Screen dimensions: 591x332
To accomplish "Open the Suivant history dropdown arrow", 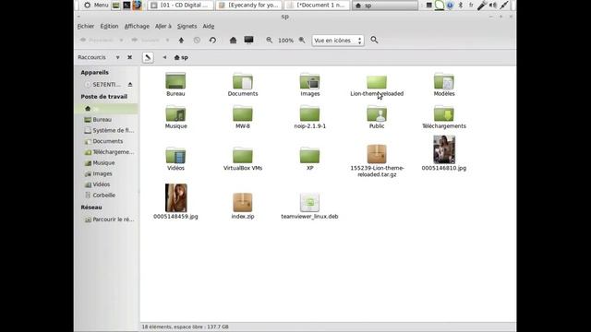I will click(167, 41).
